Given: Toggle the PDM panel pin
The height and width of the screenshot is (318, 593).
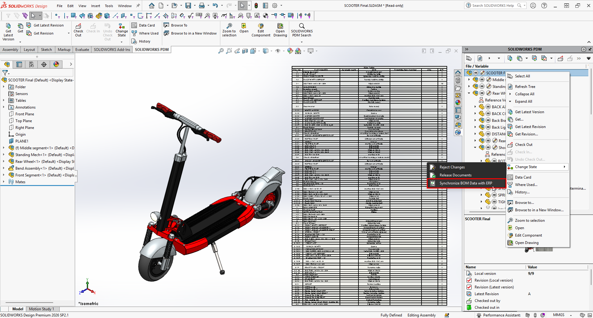Looking at the screenshot, I should coord(590,49).
